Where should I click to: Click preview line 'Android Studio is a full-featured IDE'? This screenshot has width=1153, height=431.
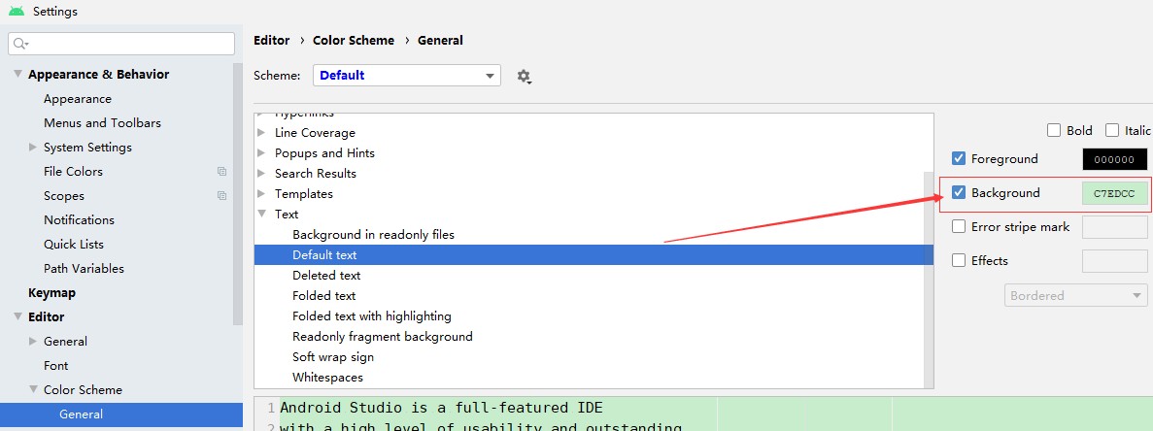[x=441, y=408]
